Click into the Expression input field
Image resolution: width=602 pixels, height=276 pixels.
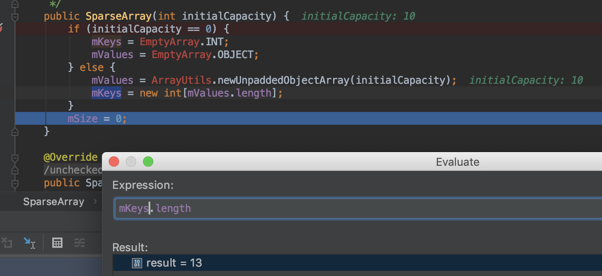point(343,208)
